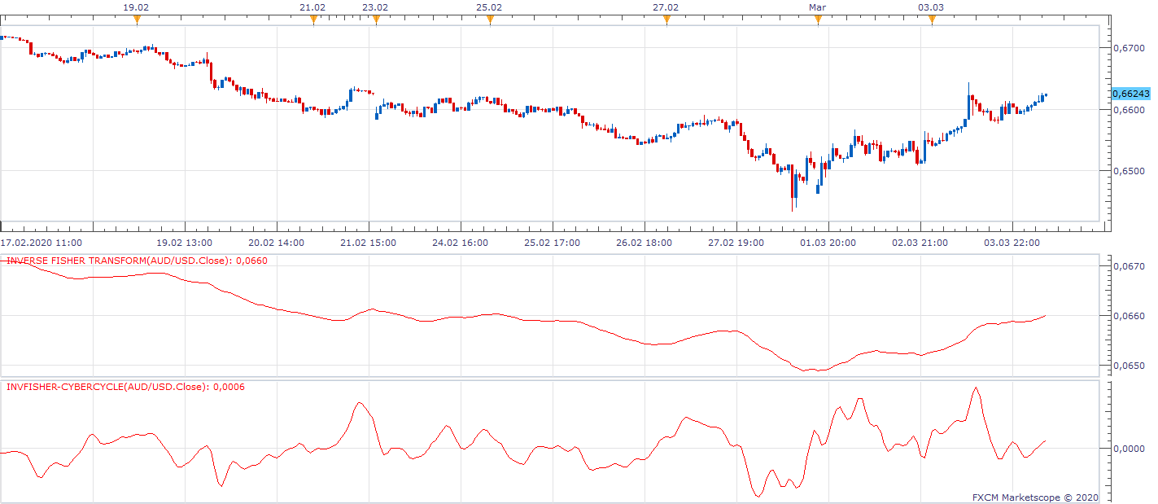Click the 03.03 orange date marker
The width and height of the screenshot is (1158, 504).
pos(932,20)
